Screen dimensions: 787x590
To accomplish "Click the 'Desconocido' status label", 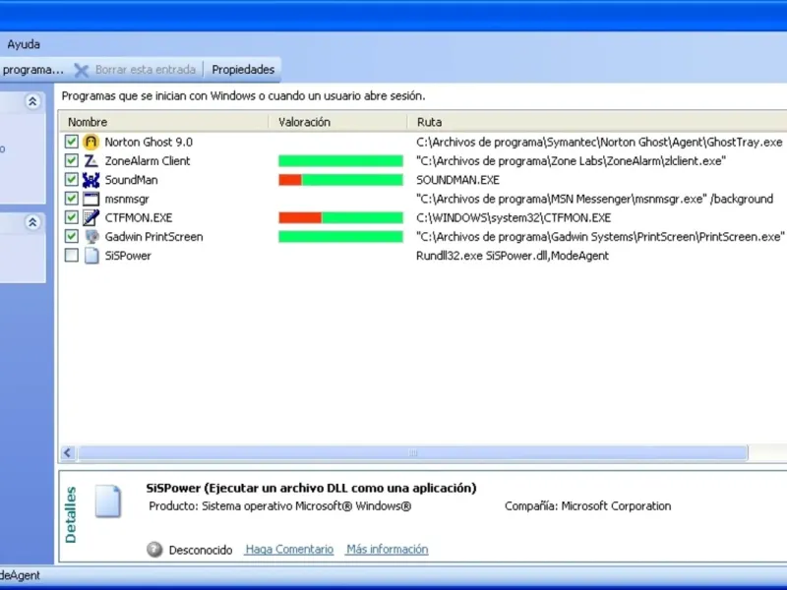I will tap(201, 551).
